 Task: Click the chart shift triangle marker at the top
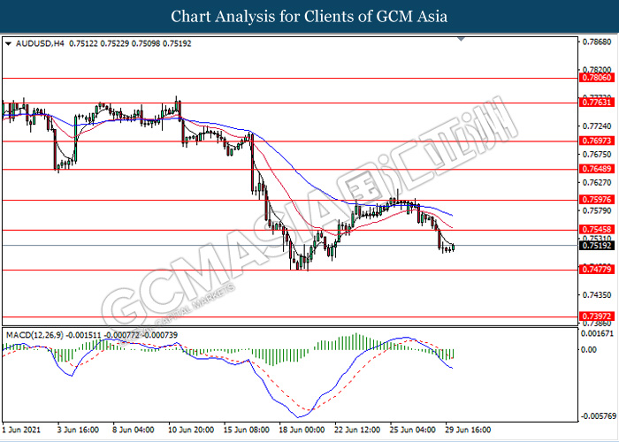461,39
